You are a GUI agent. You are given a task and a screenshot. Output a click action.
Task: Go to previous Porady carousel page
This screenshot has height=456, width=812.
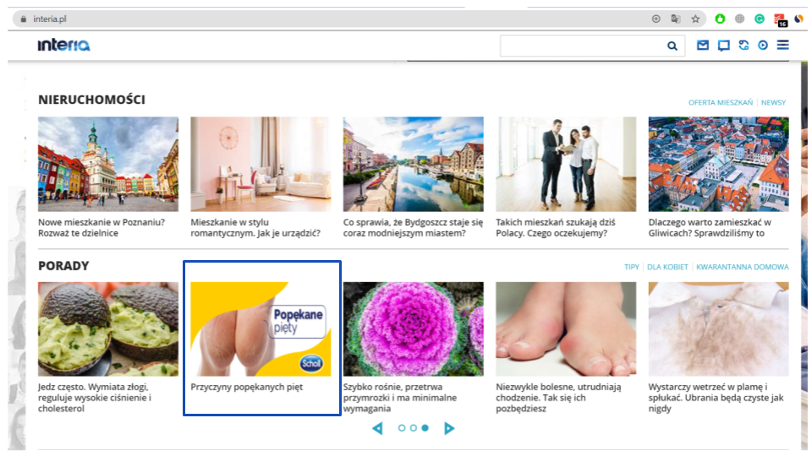click(x=377, y=428)
